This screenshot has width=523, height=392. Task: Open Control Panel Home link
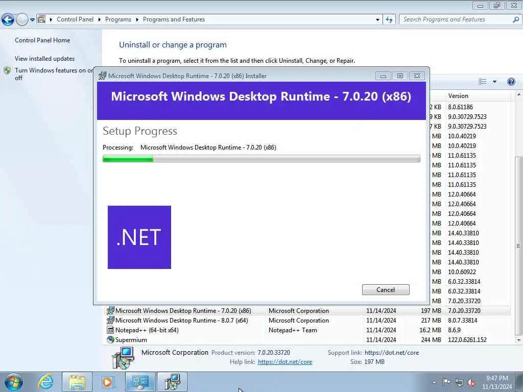coord(42,40)
